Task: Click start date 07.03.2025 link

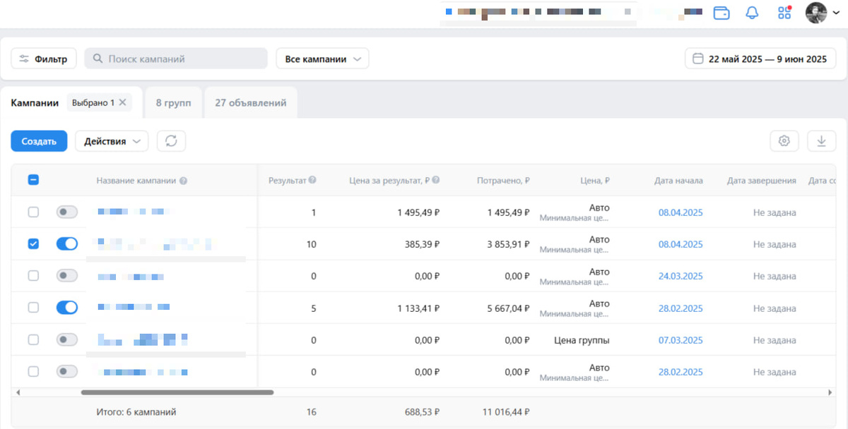Action: [681, 340]
